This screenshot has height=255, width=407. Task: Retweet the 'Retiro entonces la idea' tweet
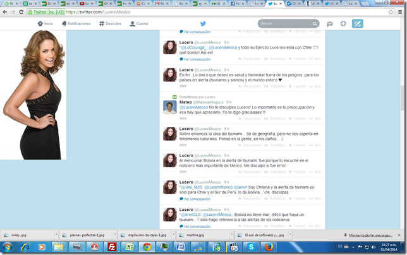click(275, 145)
